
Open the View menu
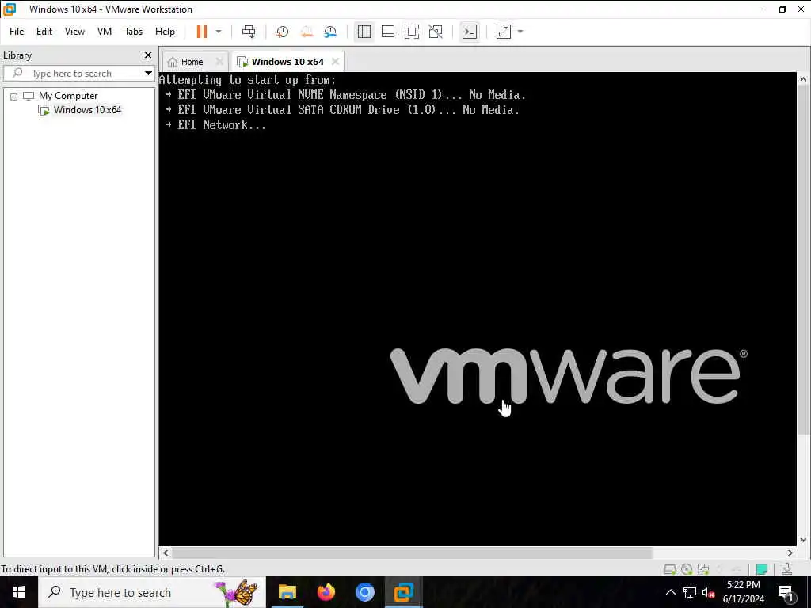tap(74, 32)
